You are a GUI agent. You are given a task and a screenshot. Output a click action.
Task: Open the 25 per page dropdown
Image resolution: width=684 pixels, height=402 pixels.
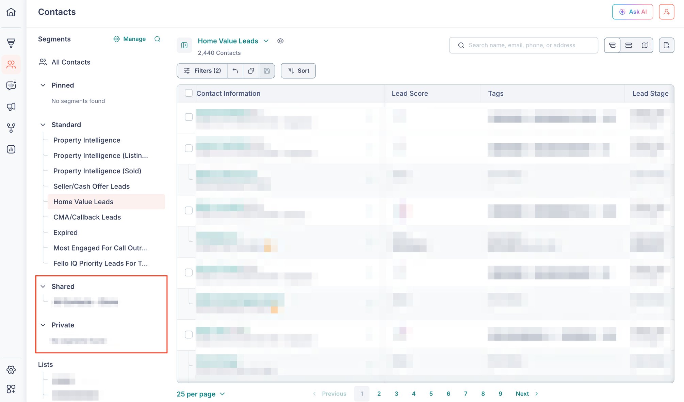click(x=201, y=394)
